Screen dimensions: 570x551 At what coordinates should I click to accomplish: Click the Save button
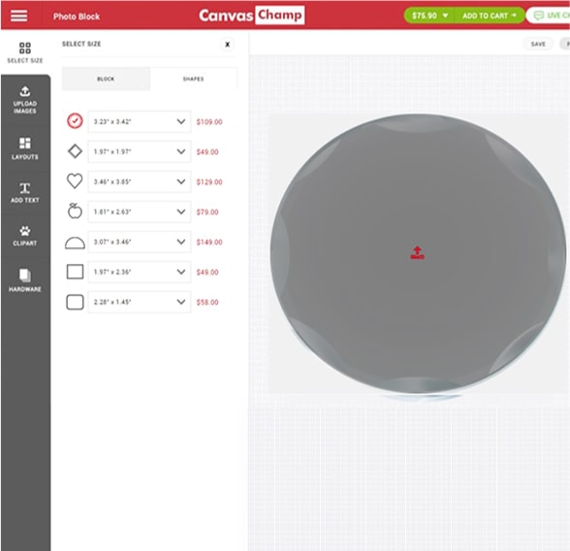tap(538, 44)
